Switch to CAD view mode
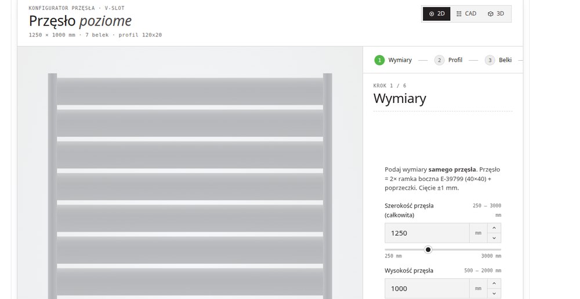This screenshot has height=299, width=580. [x=466, y=14]
